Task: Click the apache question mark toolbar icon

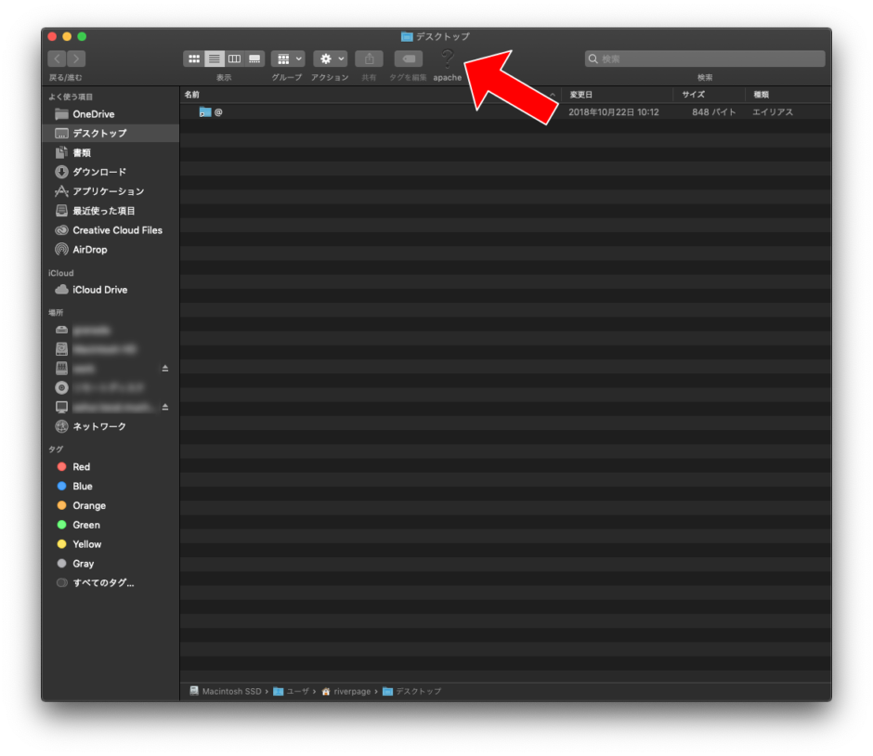Action: point(447,59)
